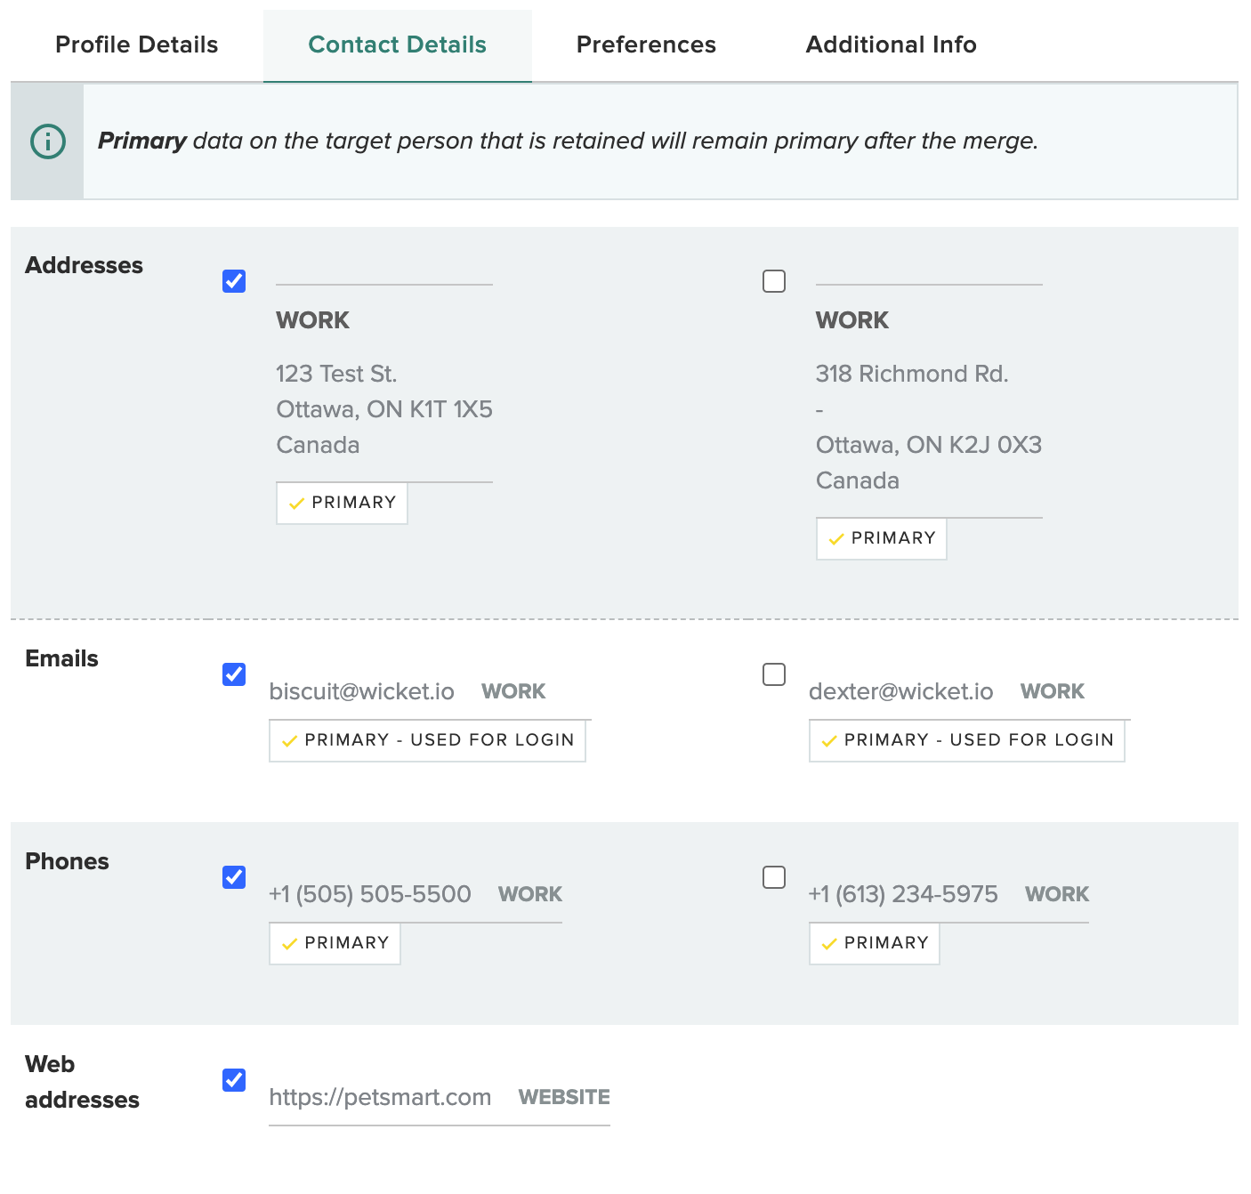
Task: Click the WORK label next to biscuit@wicket.io
Action: [x=513, y=691]
